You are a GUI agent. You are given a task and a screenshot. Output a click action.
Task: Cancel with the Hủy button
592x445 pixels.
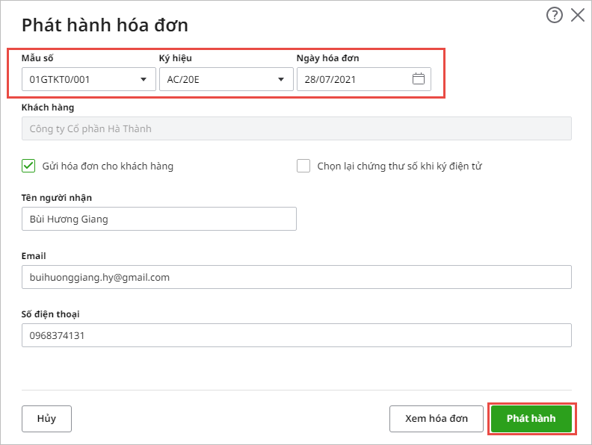pos(46,419)
